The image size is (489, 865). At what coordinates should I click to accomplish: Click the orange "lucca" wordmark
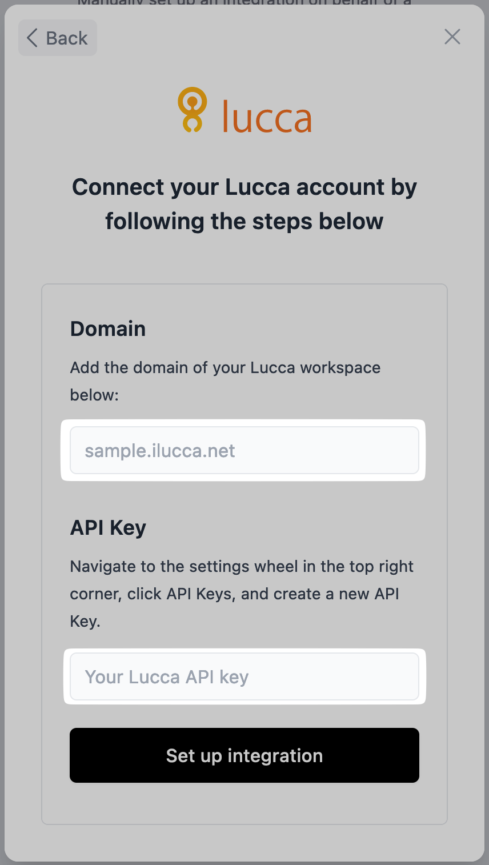[x=267, y=115]
